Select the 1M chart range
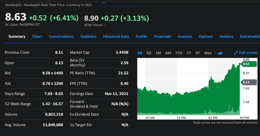 pyautogui.click(x=158, y=53)
